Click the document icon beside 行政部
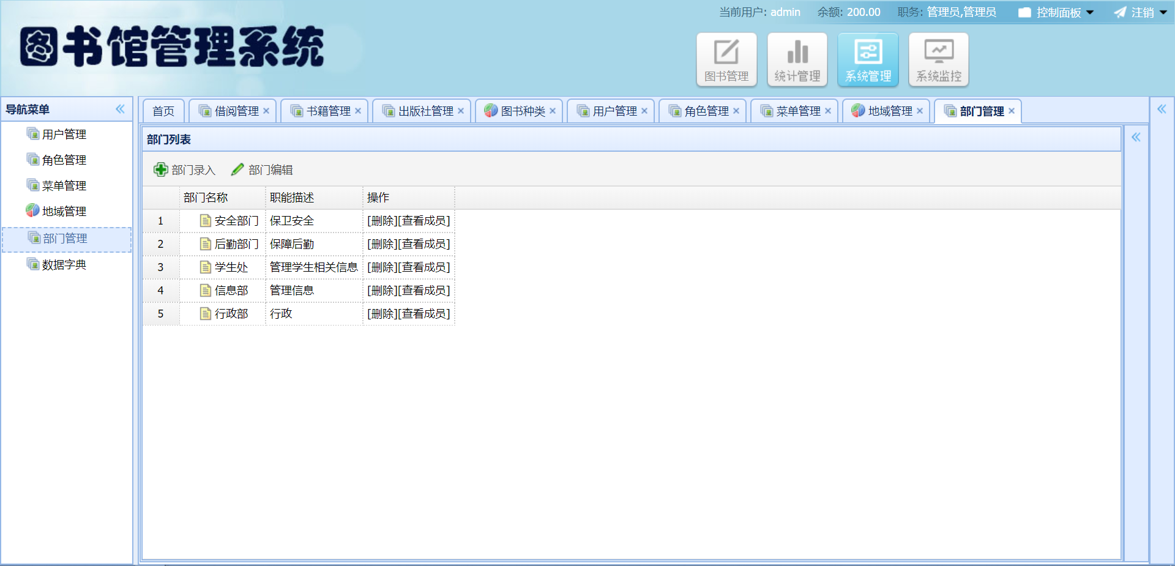The width and height of the screenshot is (1175, 566). click(205, 313)
